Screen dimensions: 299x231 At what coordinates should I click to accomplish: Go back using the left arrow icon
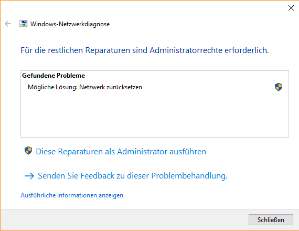coord(8,24)
